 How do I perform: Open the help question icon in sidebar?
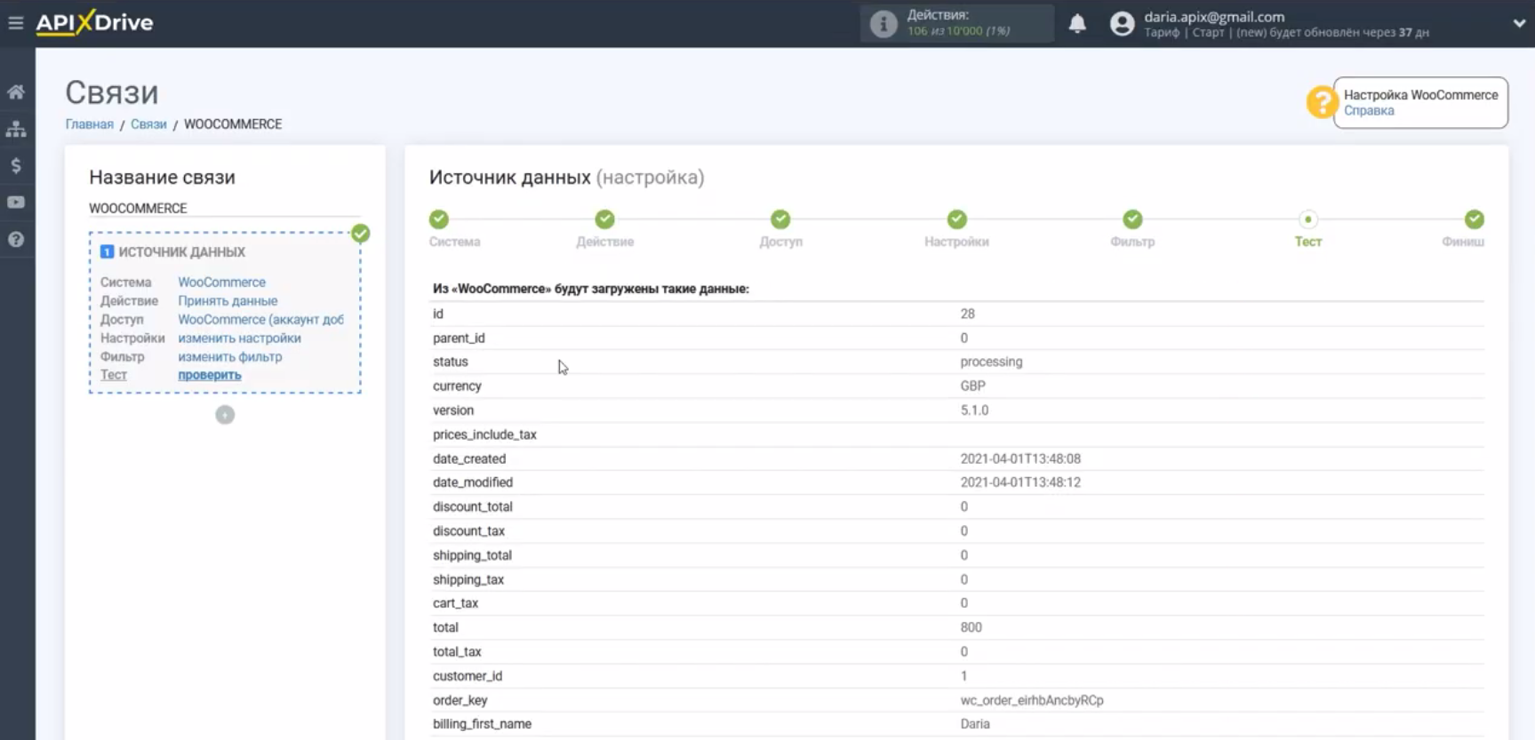(x=16, y=239)
